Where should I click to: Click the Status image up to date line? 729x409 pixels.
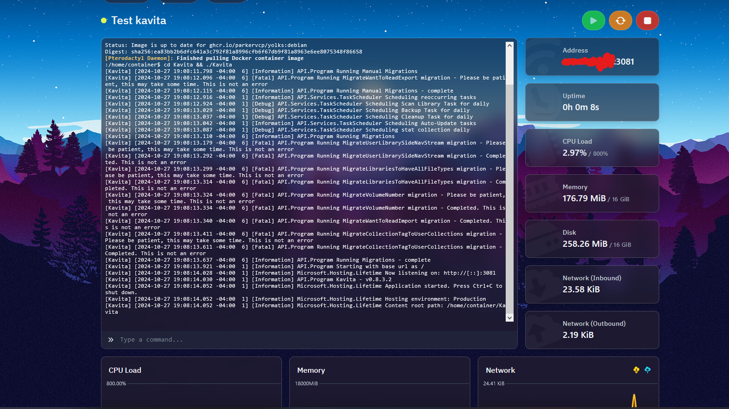tap(206, 45)
